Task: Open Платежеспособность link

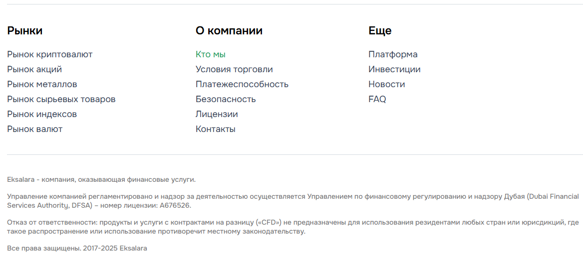Action: click(242, 84)
